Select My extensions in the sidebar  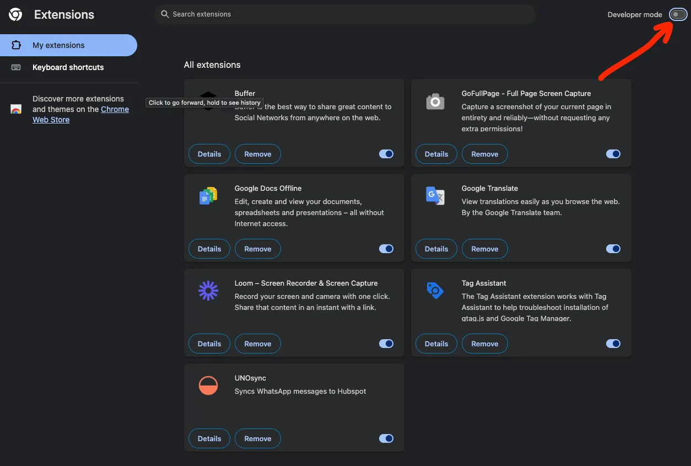(x=58, y=45)
